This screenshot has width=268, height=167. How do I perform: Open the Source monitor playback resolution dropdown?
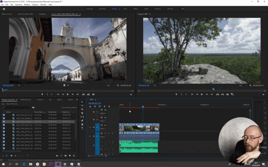[110, 85]
